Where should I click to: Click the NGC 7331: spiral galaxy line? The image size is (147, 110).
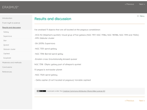point(46,49)
